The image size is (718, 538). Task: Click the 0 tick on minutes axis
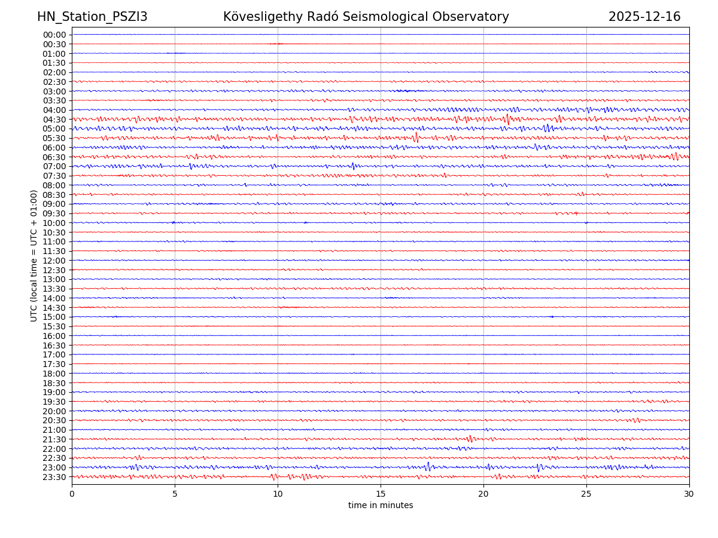coord(72,494)
